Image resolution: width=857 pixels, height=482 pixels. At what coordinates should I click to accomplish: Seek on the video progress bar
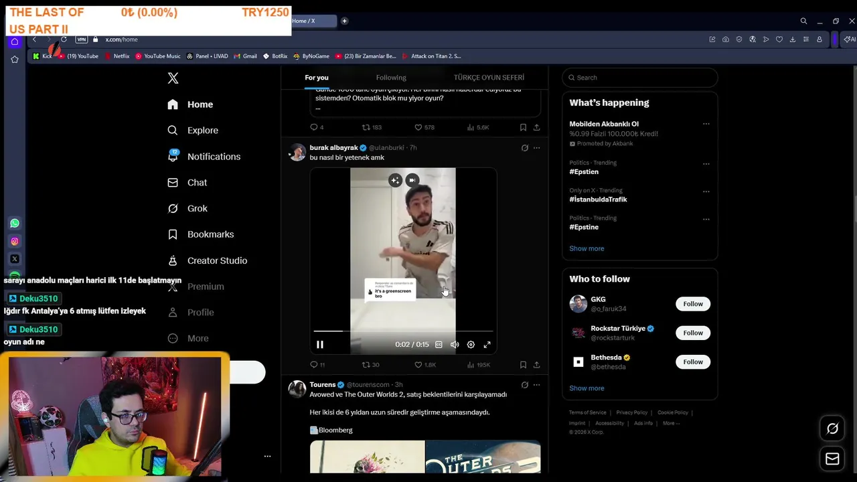pyautogui.click(x=403, y=331)
